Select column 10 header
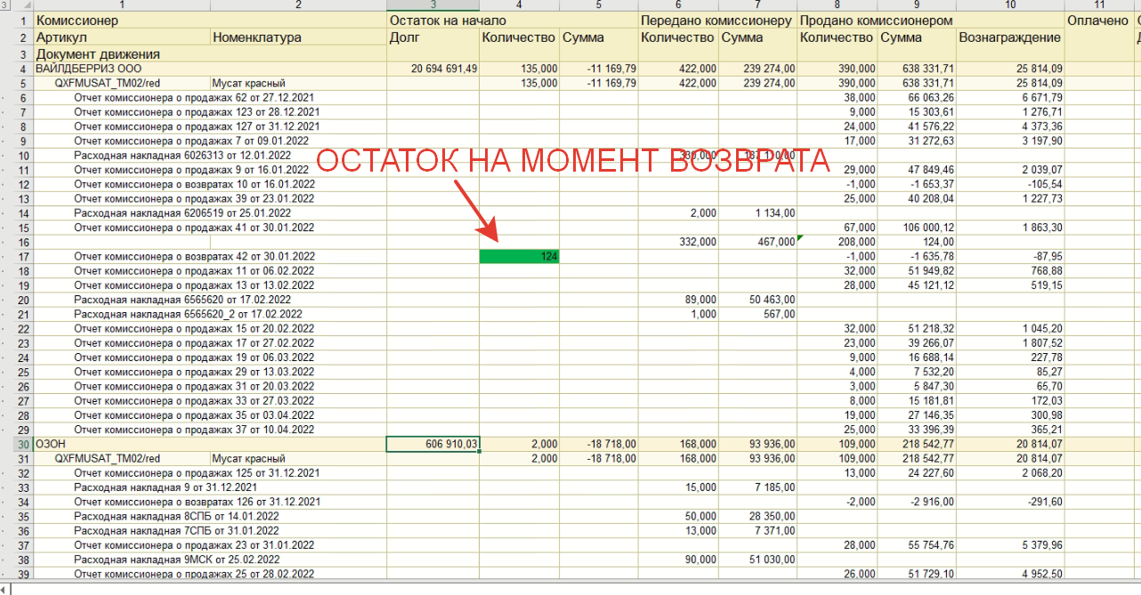Image resolution: width=1141 pixels, height=595 pixels. pyautogui.click(x=1009, y=5)
